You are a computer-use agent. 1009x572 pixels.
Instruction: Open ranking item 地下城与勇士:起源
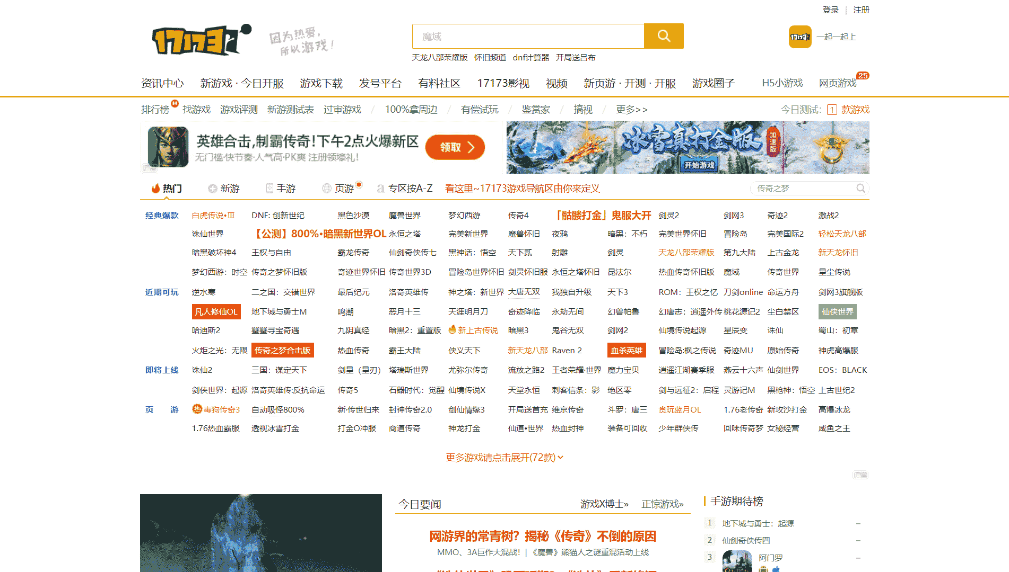click(758, 523)
